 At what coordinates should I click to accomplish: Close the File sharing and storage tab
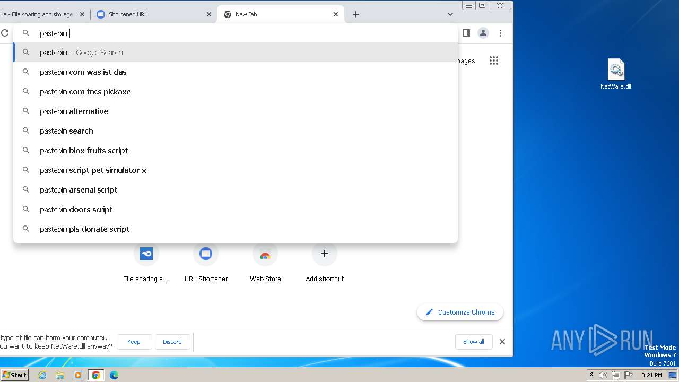tap(82, 14)
